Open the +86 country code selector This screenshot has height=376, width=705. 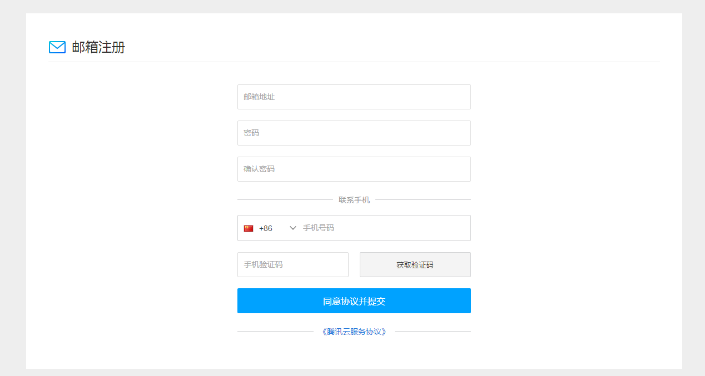(x=266, y=228)
